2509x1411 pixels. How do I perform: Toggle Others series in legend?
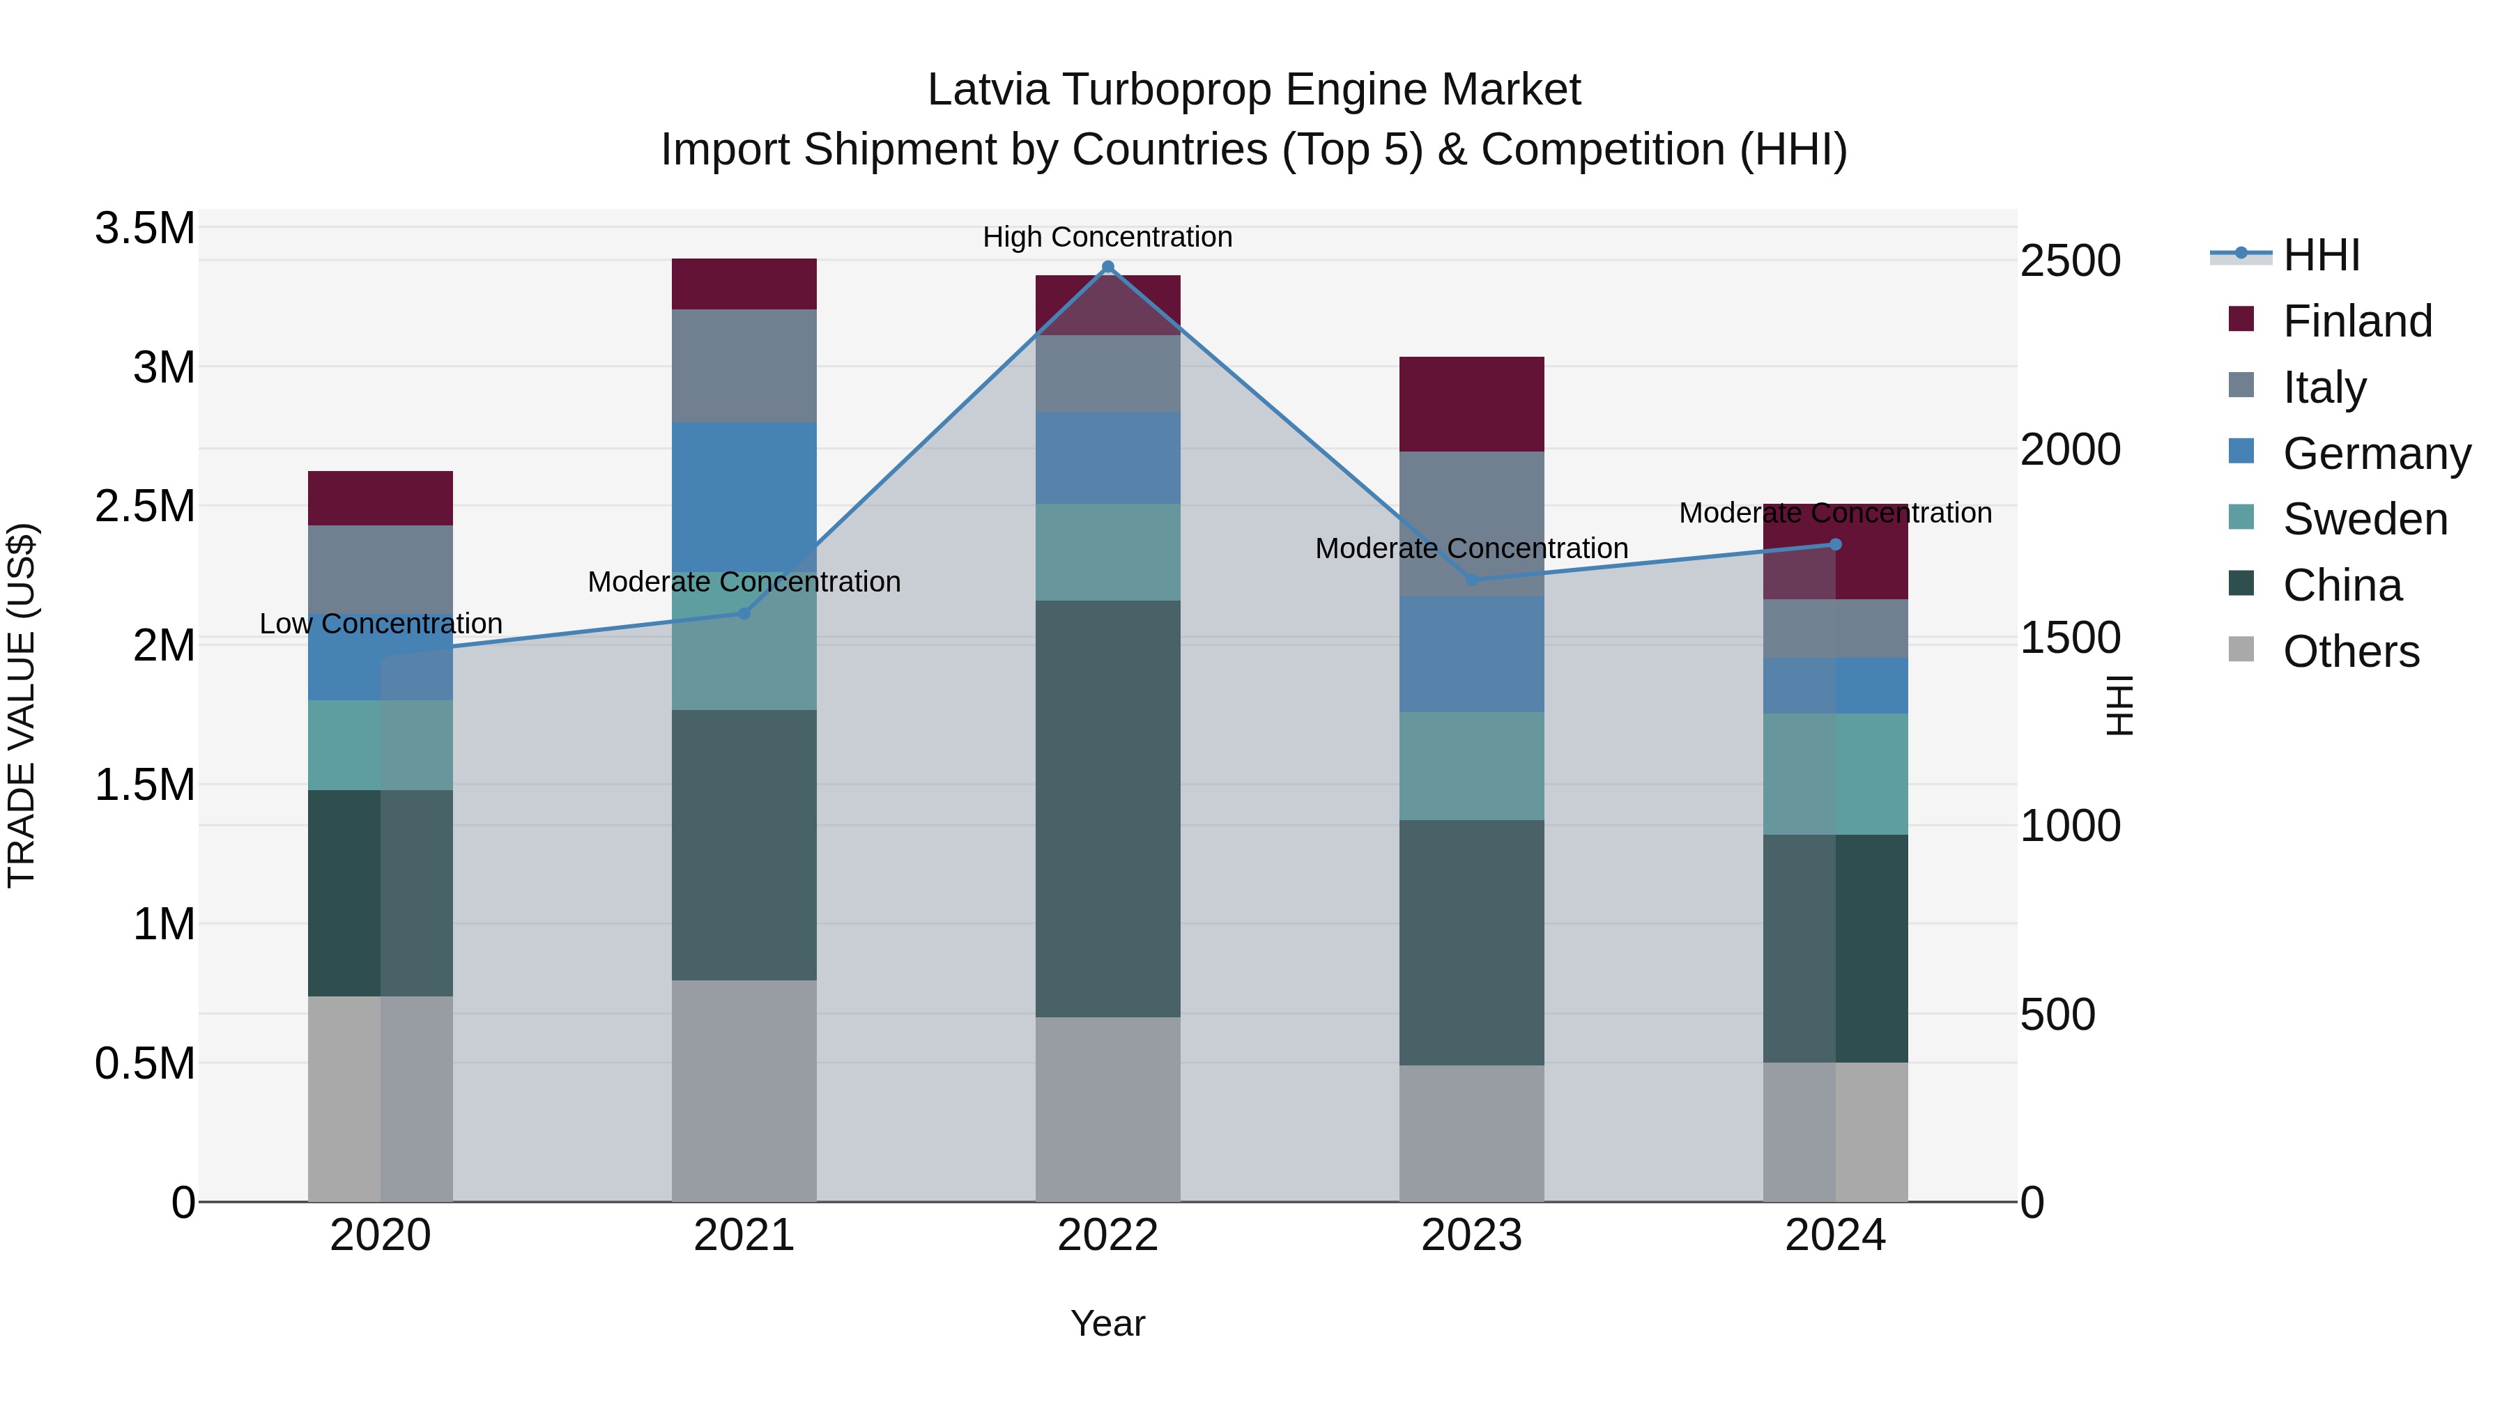(x=2324, y=651)
